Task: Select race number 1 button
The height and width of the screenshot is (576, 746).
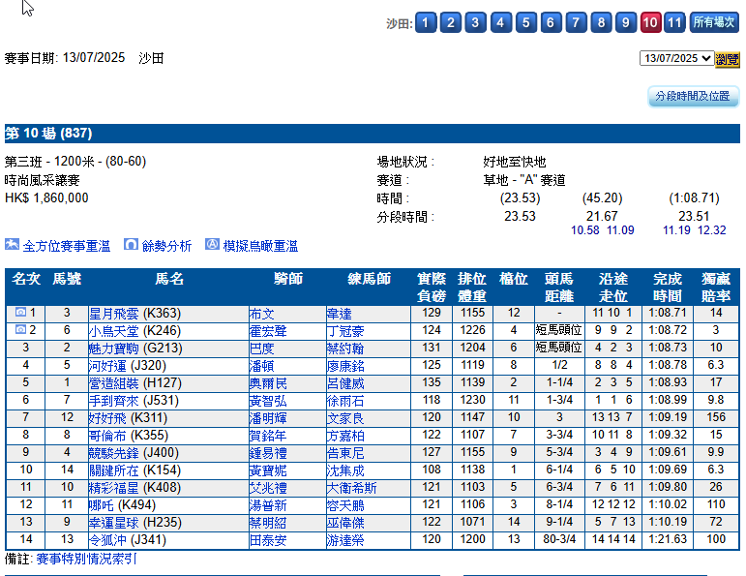Action: (x=426, y=22)
